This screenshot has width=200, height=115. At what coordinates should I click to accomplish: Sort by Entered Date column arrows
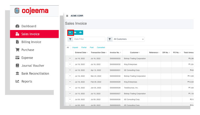click(x=87, y=52)
